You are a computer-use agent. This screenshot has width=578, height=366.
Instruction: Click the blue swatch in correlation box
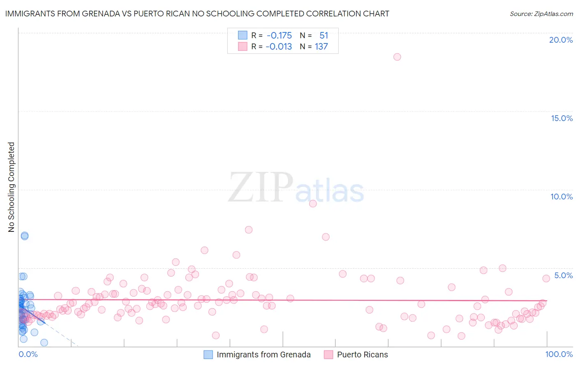pyautogui.click(x=243, y=35)
